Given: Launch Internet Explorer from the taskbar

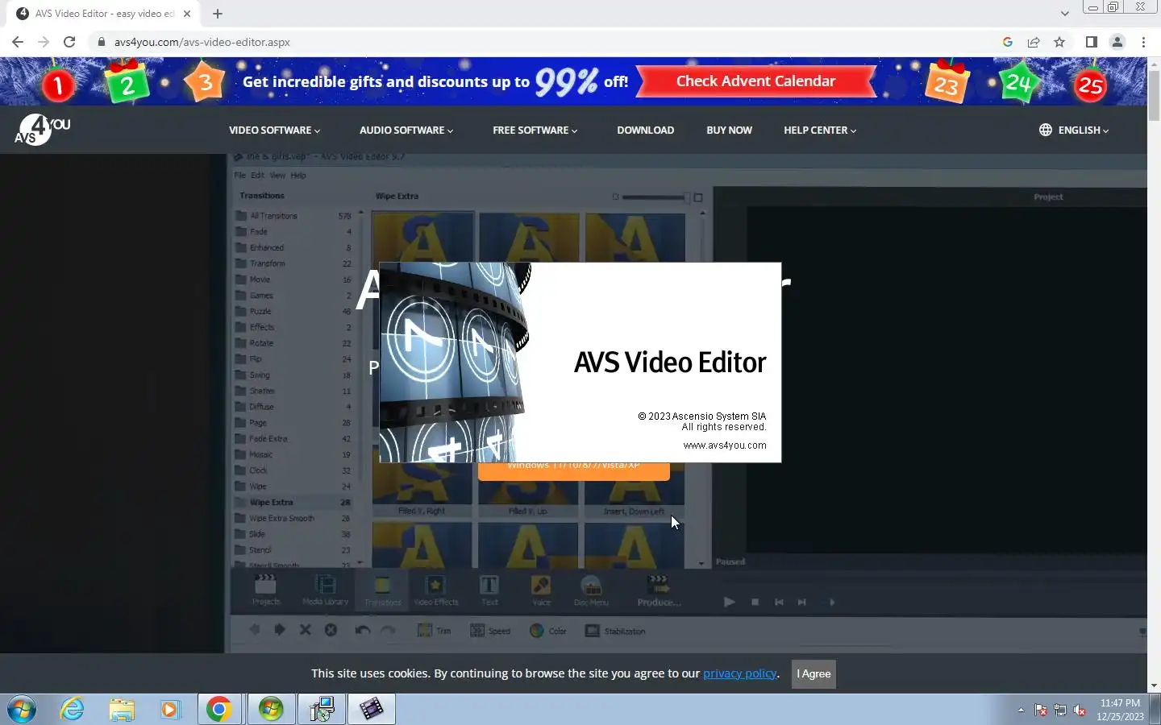Looking at the screenshot, I should [x=73, y=709].
